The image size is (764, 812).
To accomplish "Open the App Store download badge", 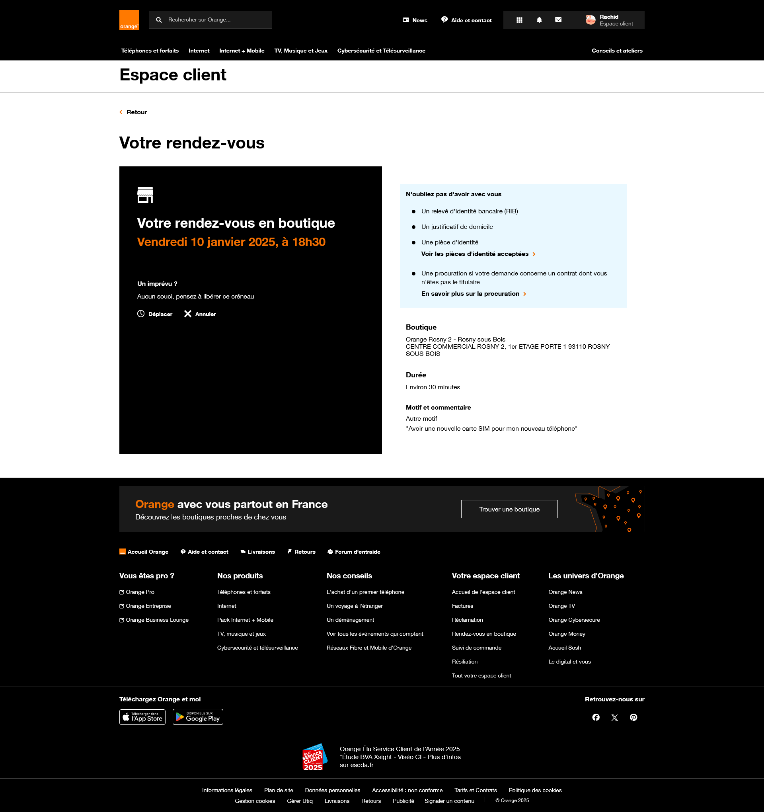I will tap(142, 717).
